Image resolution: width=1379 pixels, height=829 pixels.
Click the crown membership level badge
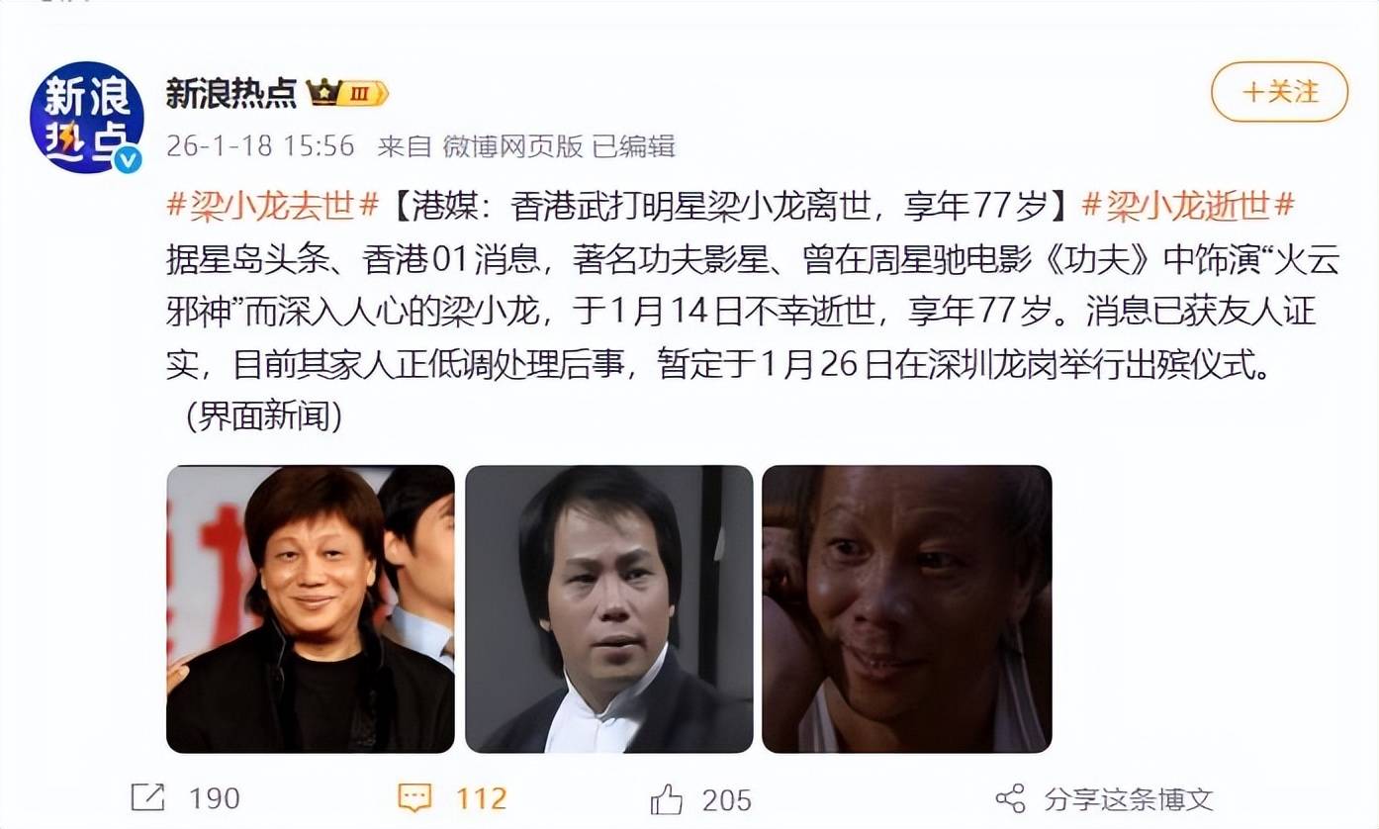[347, 93]
